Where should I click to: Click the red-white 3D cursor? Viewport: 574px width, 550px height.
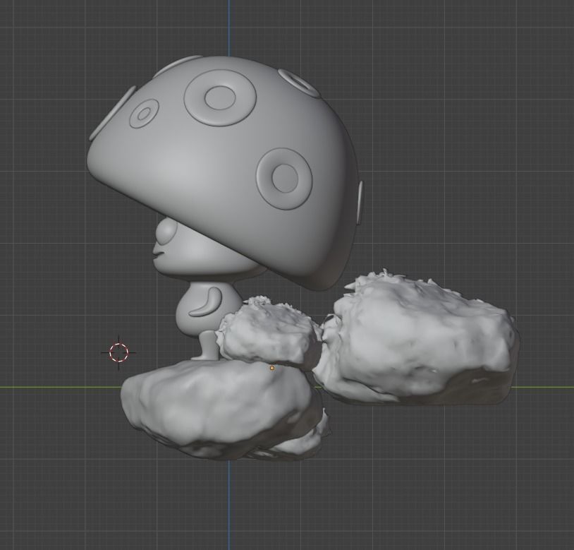(119, 352)
